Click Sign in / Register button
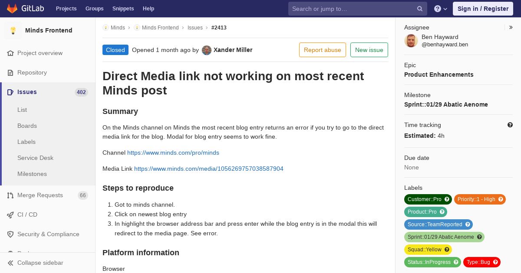This screenshot has height=273, width=521. tap(483, 9)
